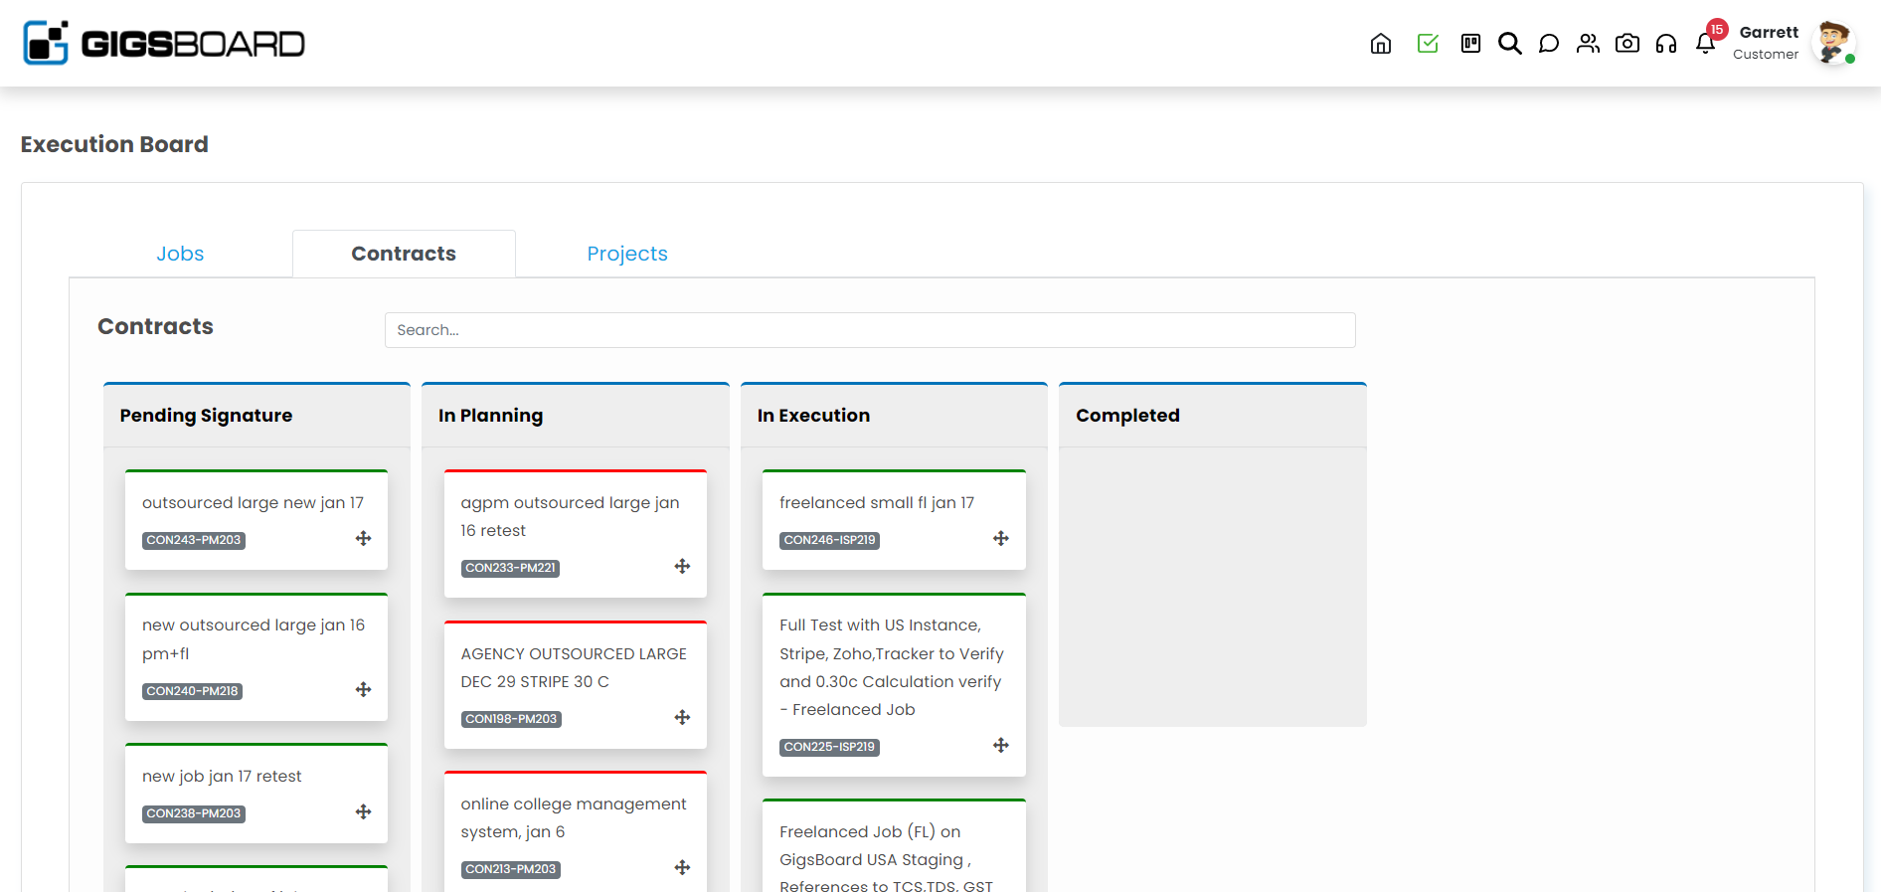The image size is (1881, 892).
Task: Open the notifications bell with 15 badge
Action: coord(1706,42)
